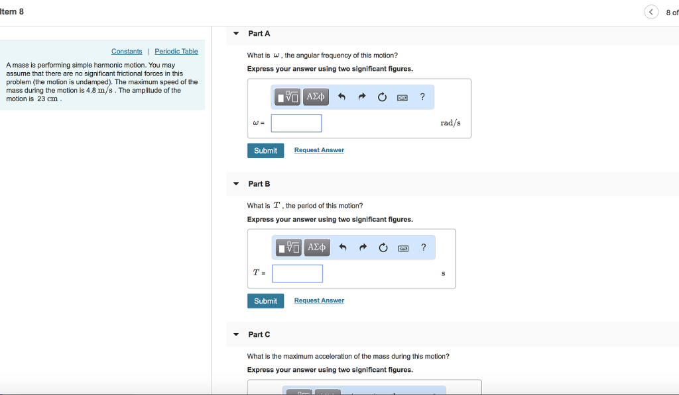
Task: Open the Greek symbols palette in Part A
Action: coord(315,97)
